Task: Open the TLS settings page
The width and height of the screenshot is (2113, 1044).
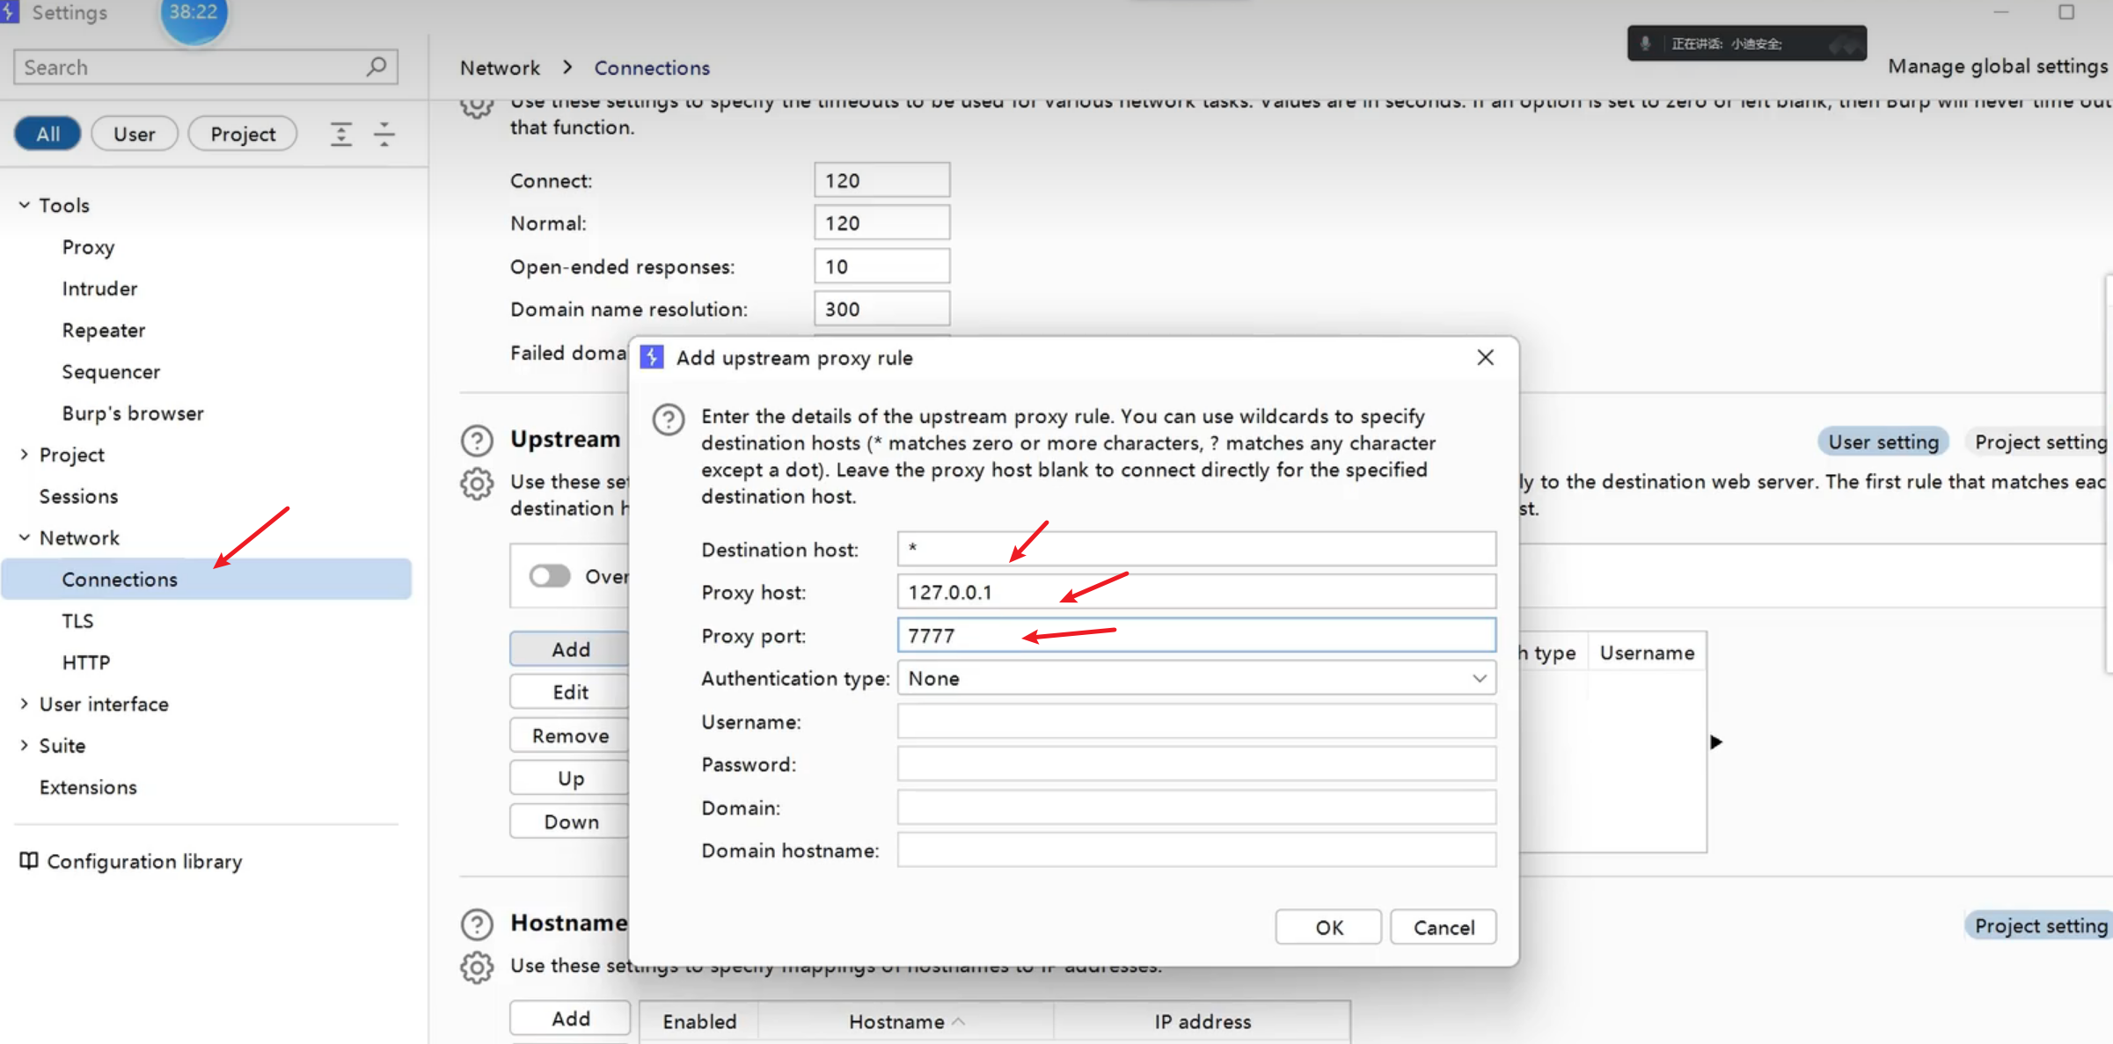Action: tap(77, 621)
